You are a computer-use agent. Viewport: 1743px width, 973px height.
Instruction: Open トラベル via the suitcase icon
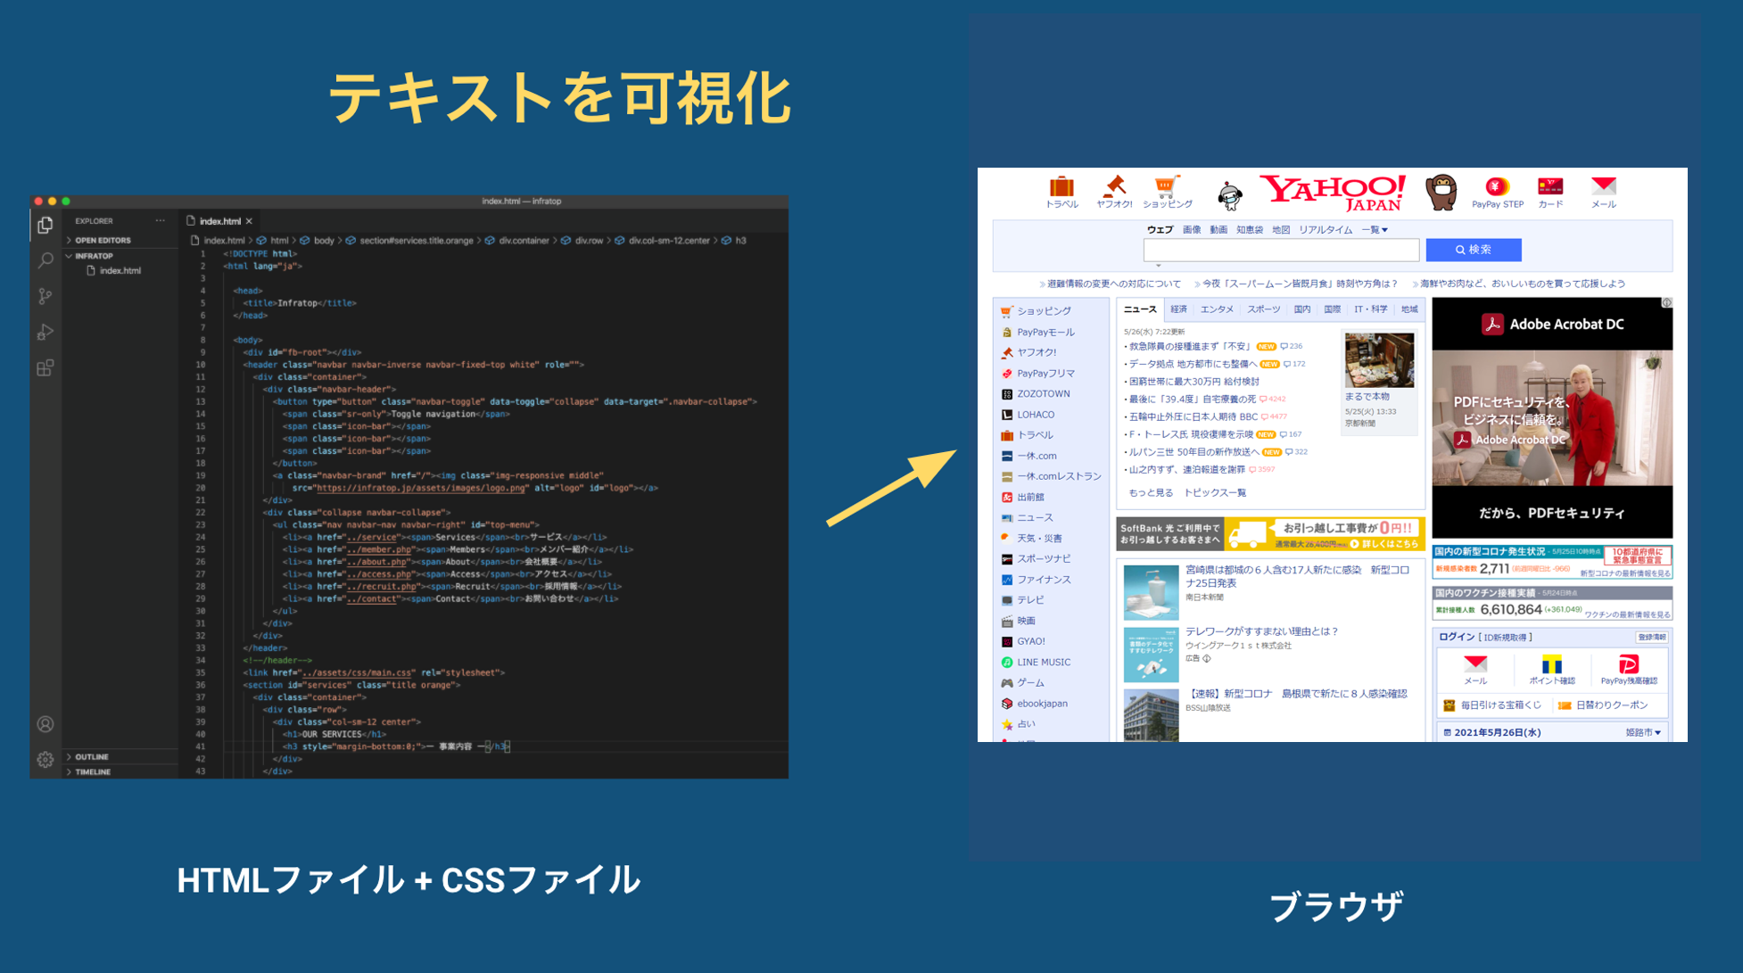1061,187
